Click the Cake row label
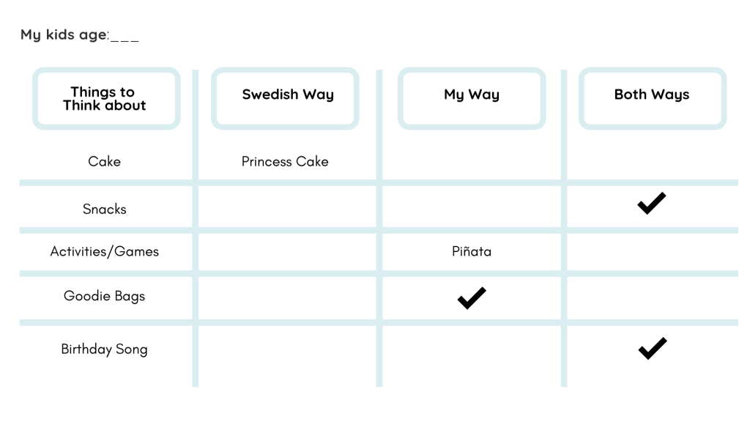Viewport: 750px width, 422px height. point(104,162)
